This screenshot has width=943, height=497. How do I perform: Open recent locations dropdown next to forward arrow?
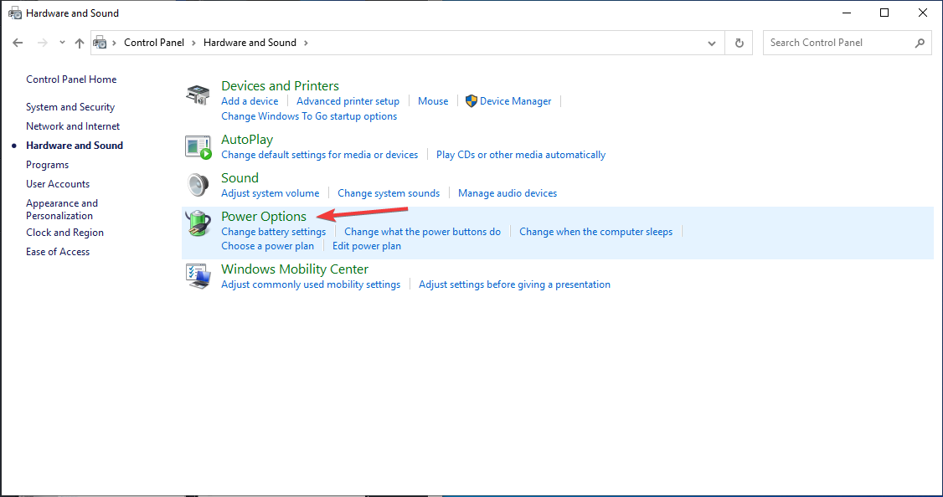tap(61, 42)
